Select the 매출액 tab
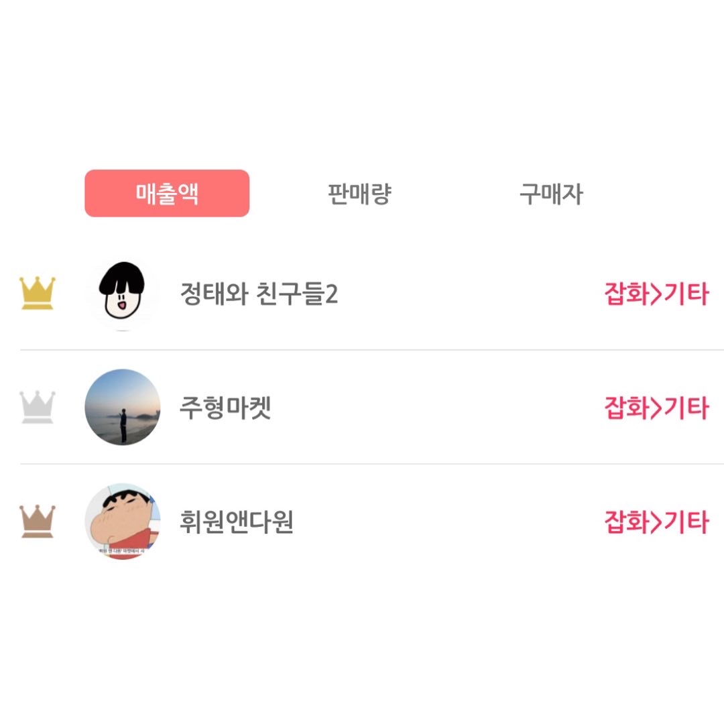The image size is (724, 724). pos(167,193)
